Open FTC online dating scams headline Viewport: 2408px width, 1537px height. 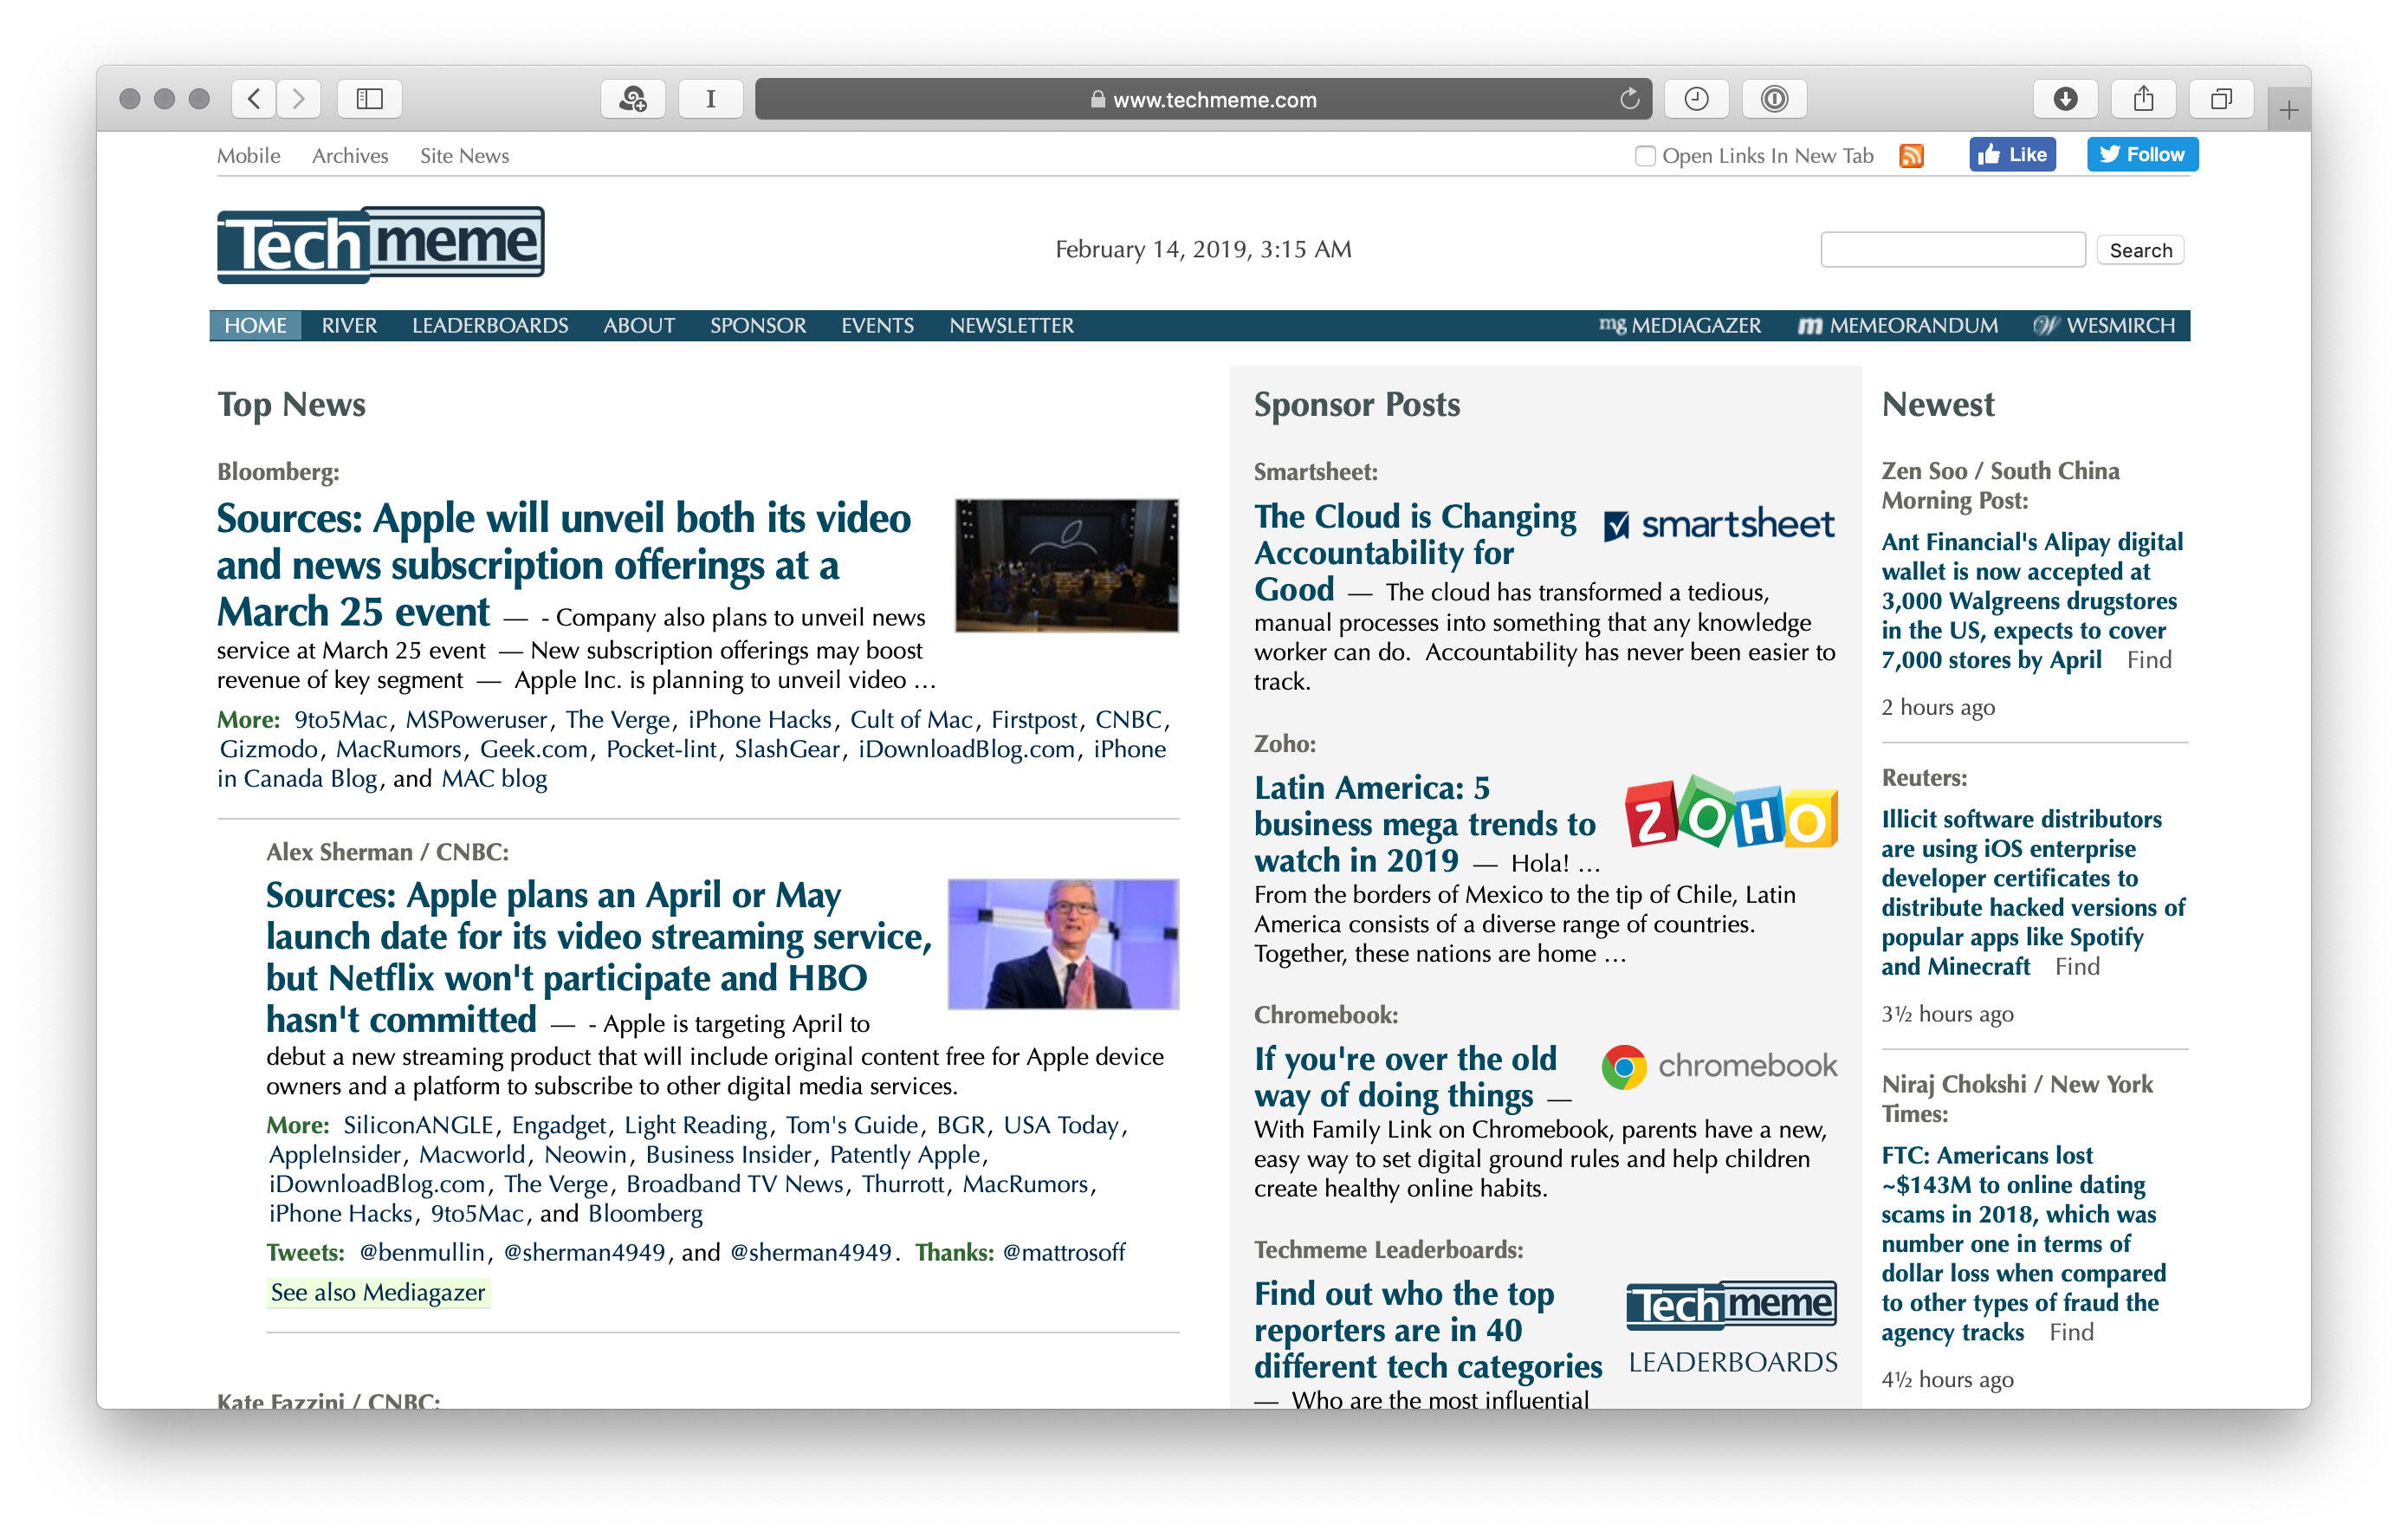[x=2023, y=1243]
